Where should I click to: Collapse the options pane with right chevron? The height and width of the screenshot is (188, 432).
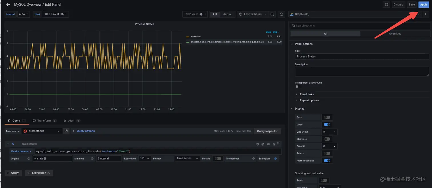[x=426, y=14]
